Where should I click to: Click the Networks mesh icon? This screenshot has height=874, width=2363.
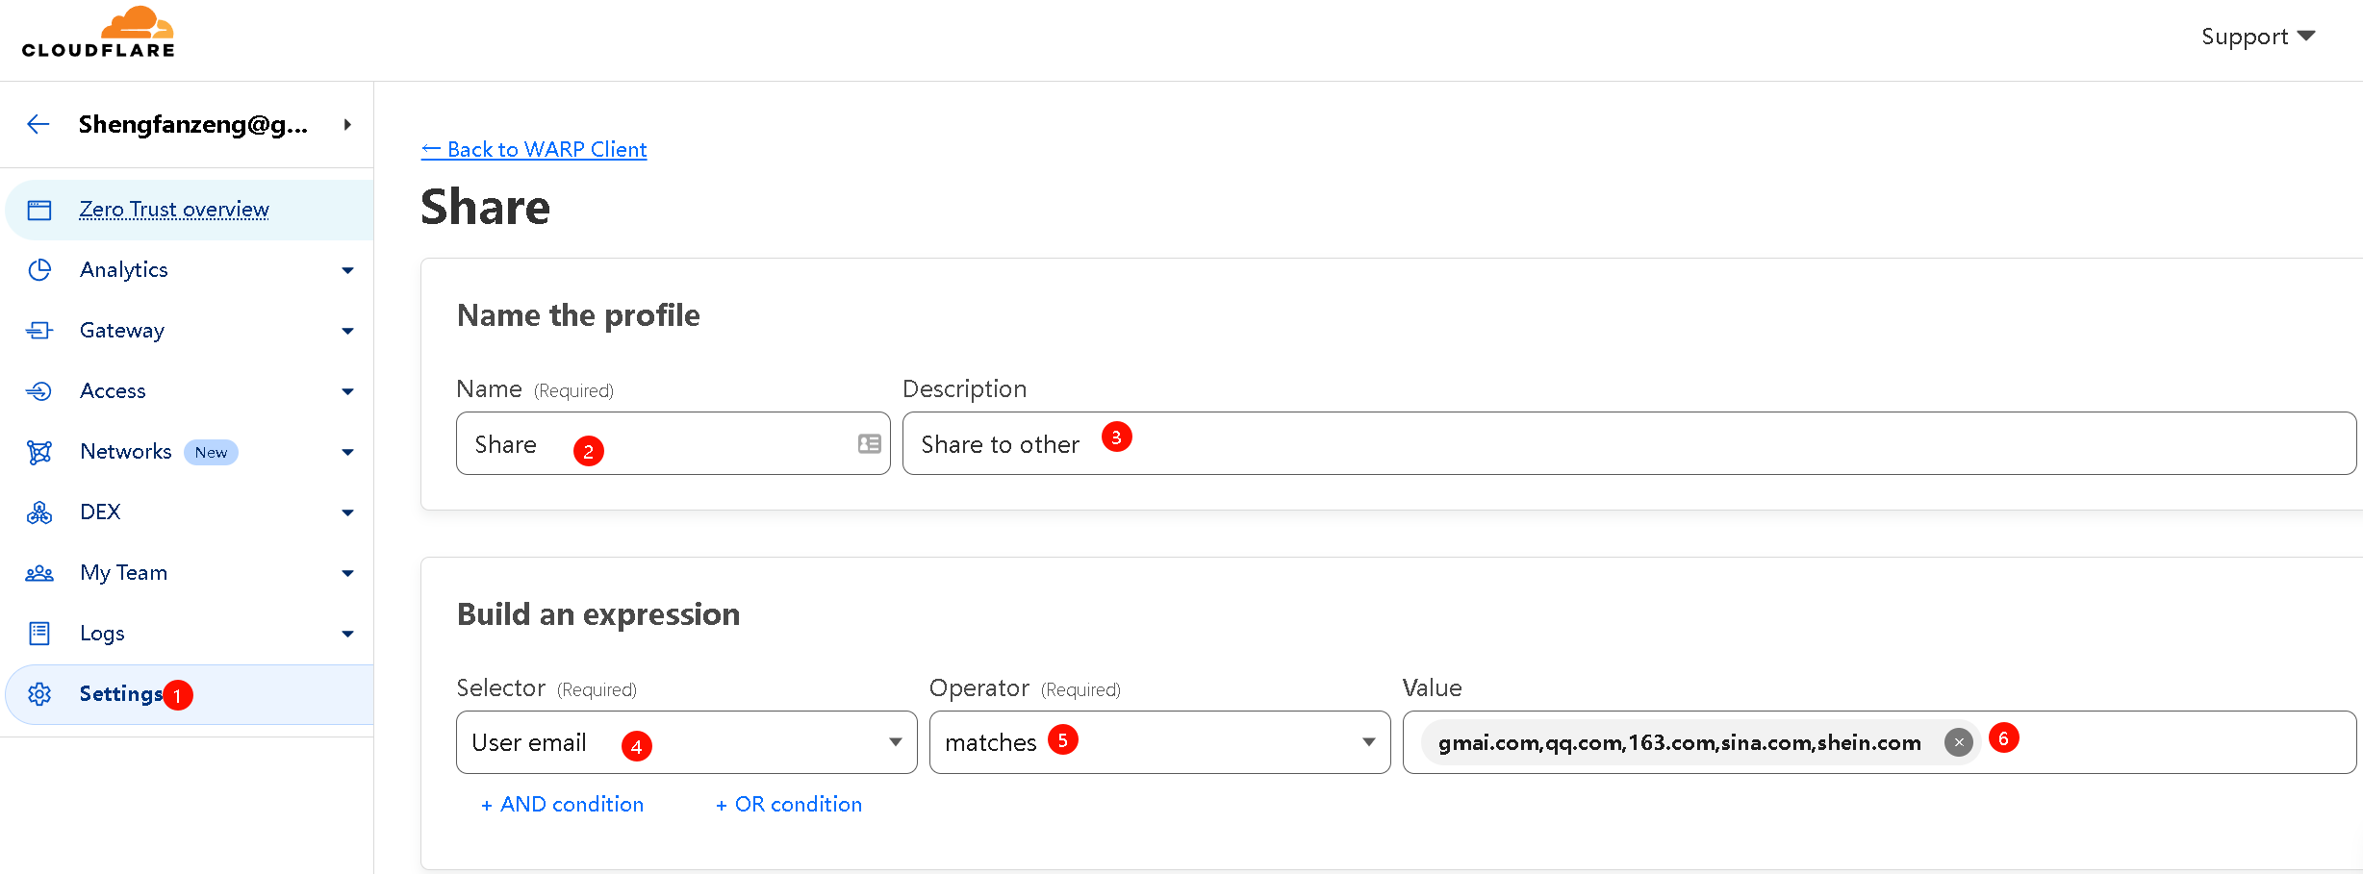coord(39,452)
